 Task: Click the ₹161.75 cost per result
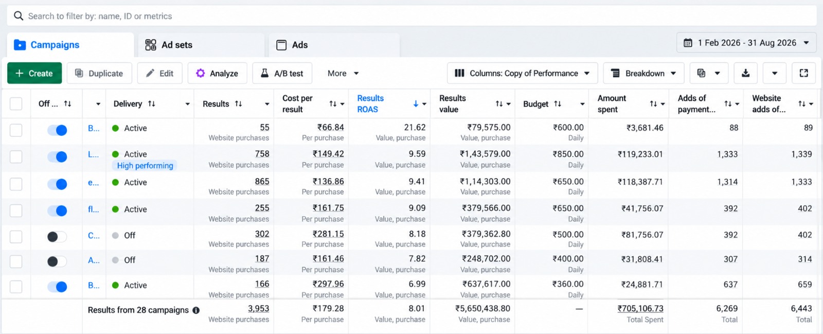pos(328,208)
